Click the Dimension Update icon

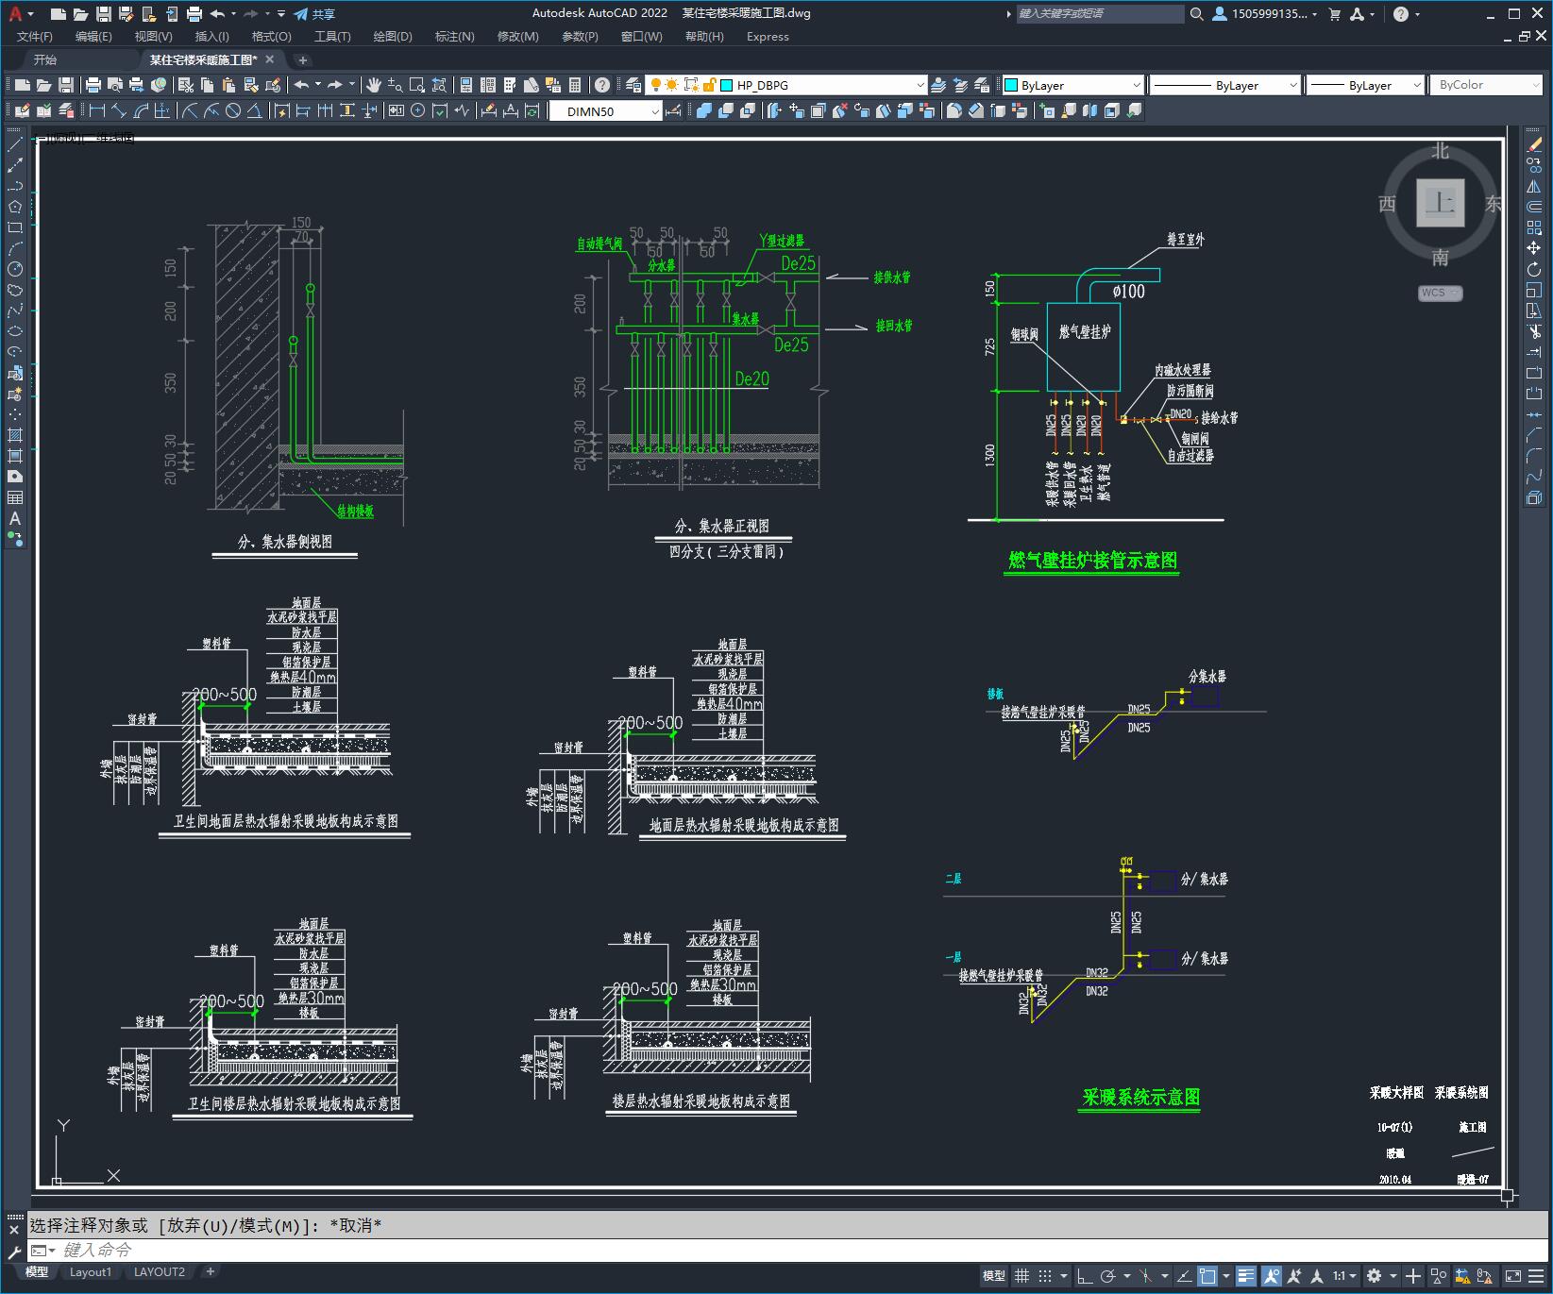[x=532, y=110]
